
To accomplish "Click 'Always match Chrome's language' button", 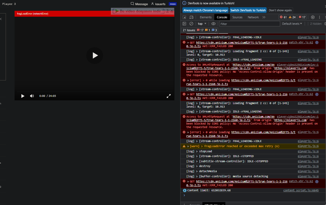I will (206, 10).
